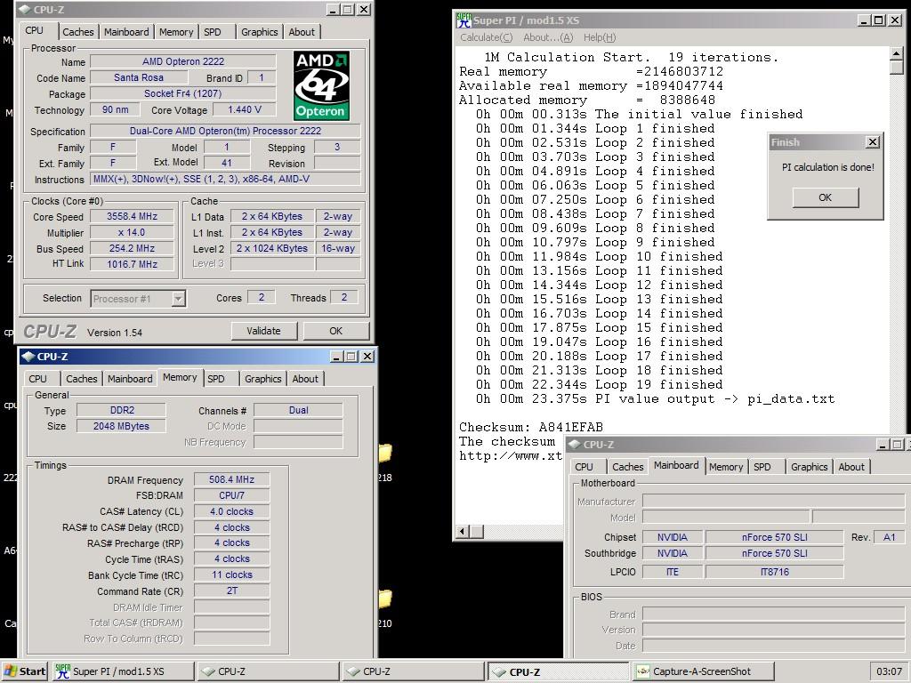911x683 pixels.
Task: Click the Core Speed 3558.4 MHz field
Action: (x=132, y=217)
